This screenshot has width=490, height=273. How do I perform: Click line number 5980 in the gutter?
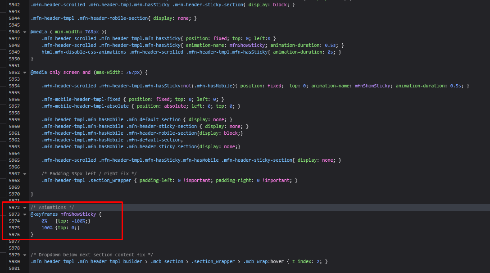click(x=14, y=262)
